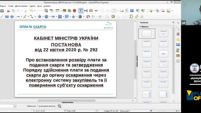This screenshot has width=201, height=113.
Task: Select the Callouts speech bubble tool
Action: [67, 17]
